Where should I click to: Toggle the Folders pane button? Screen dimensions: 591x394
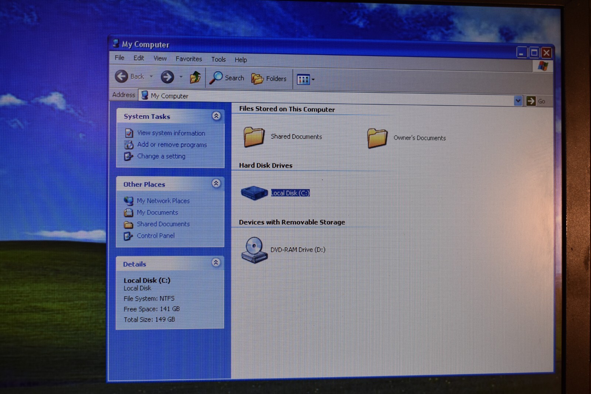269,78
